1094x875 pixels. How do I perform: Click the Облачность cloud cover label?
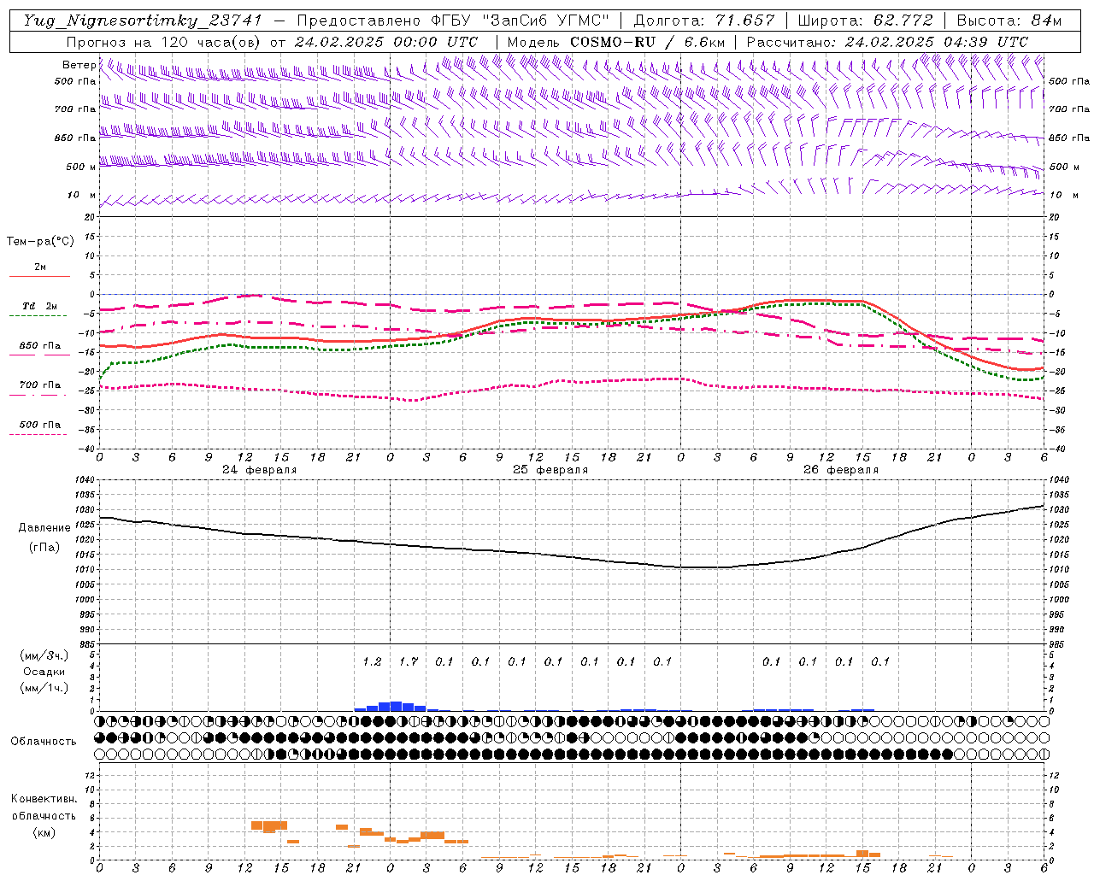click(x=44, y=741)
